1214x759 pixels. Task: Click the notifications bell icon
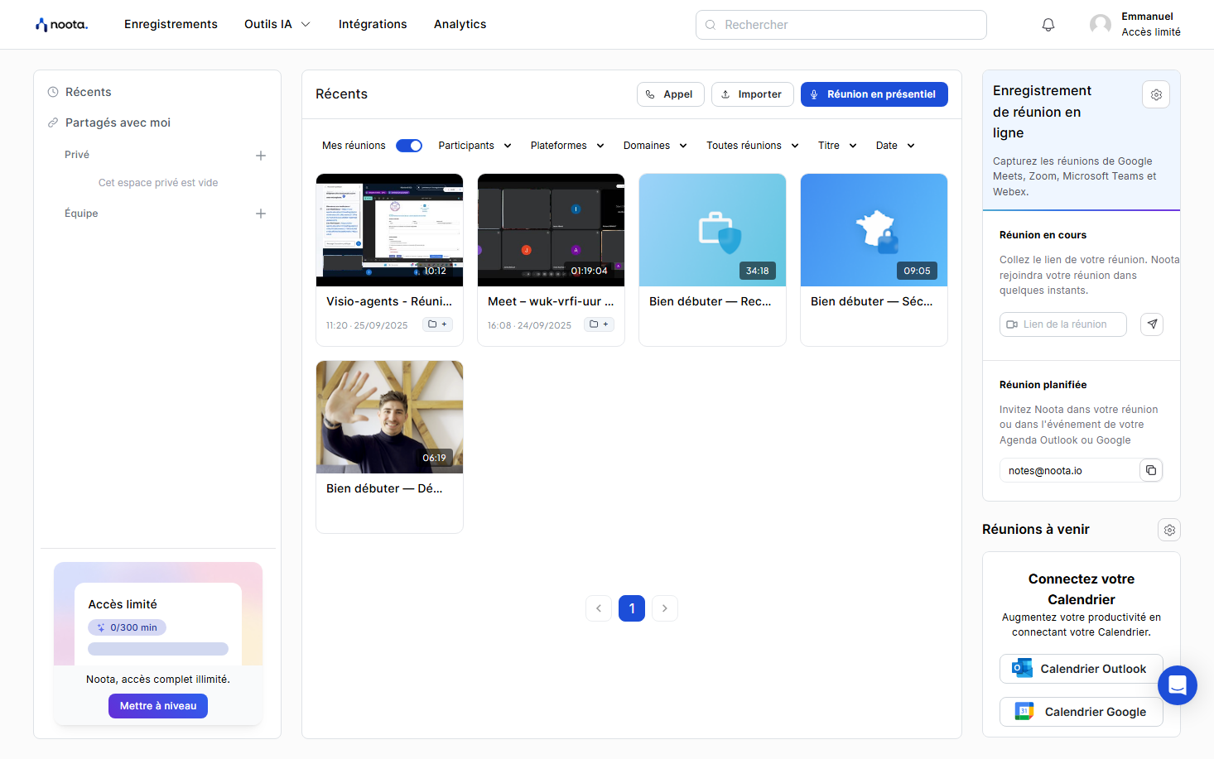point(1048,25)
